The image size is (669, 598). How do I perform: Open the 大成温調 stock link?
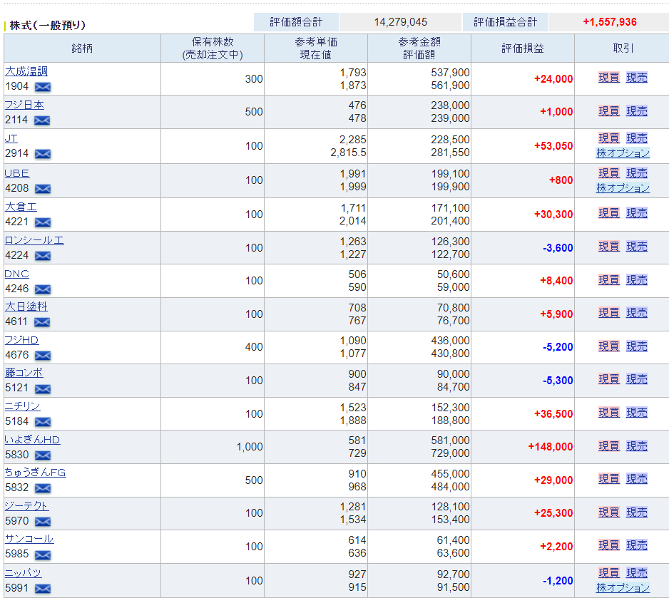[x=26, y=71]
